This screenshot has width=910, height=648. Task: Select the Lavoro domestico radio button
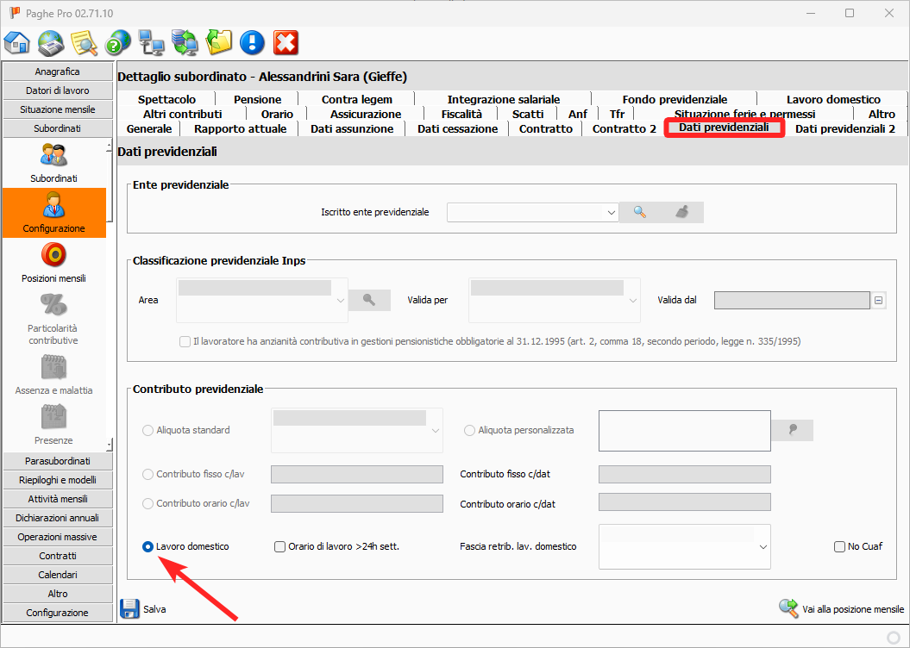tap(148, 546)
